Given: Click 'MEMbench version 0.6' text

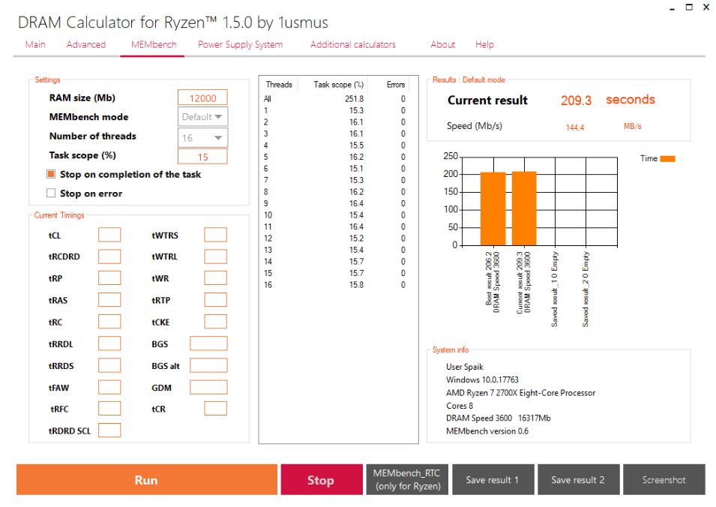Looking at the screenshot, I should coord(487,431).
